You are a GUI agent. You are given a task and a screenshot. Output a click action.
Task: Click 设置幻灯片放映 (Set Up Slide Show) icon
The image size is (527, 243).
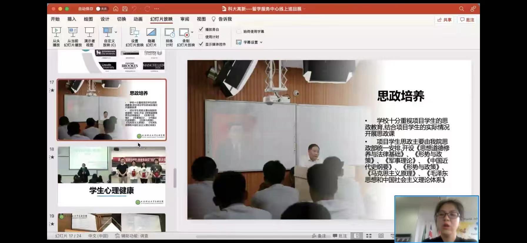click(x=134, y=33)
